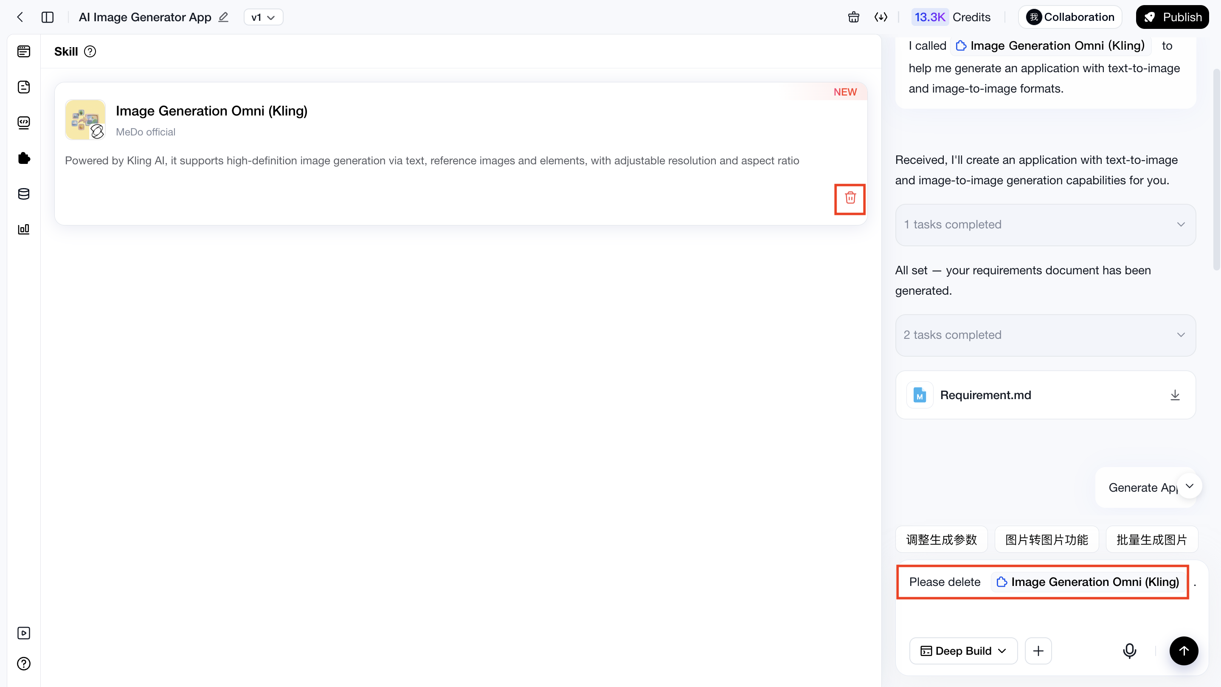Expand the 2 tasks completed section
The height and width of the screenshot is (687, 1221).
[1045, 335]
